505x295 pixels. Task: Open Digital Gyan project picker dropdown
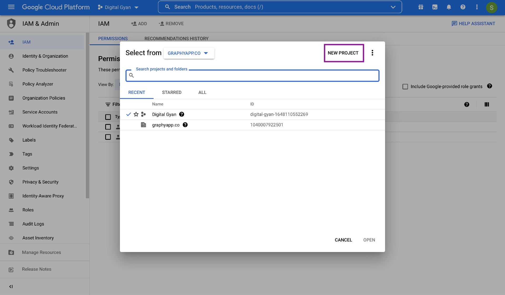coord(118,7)
